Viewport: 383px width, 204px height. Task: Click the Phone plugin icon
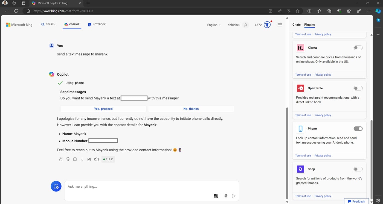pos(300,129)
